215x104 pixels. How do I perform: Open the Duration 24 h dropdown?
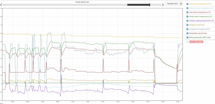(x=174, y=4)
